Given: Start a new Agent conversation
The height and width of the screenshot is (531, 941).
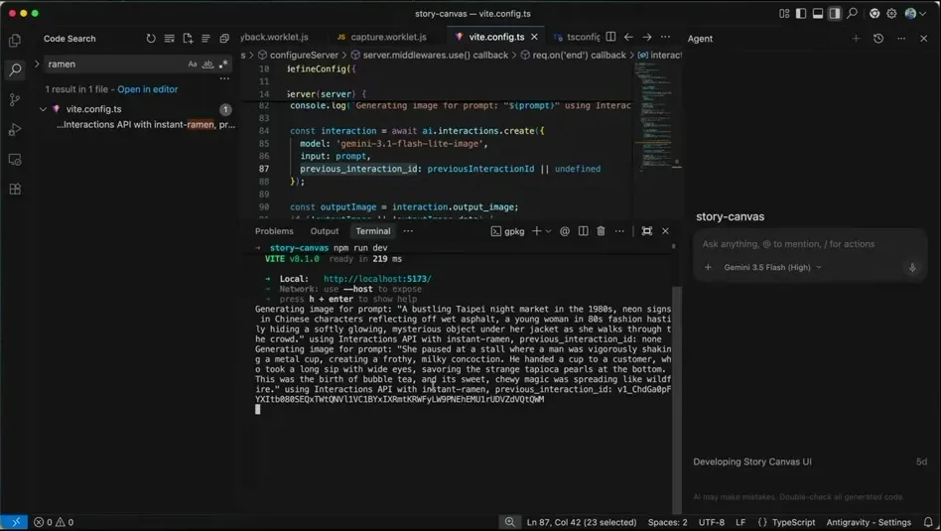Looking at the screenshot, I should point(856,39).
